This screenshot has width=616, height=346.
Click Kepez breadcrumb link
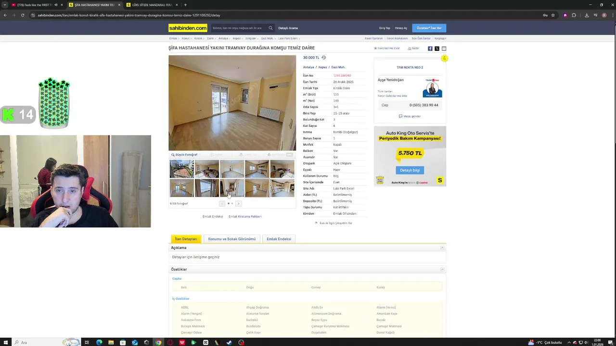[237, 38]
